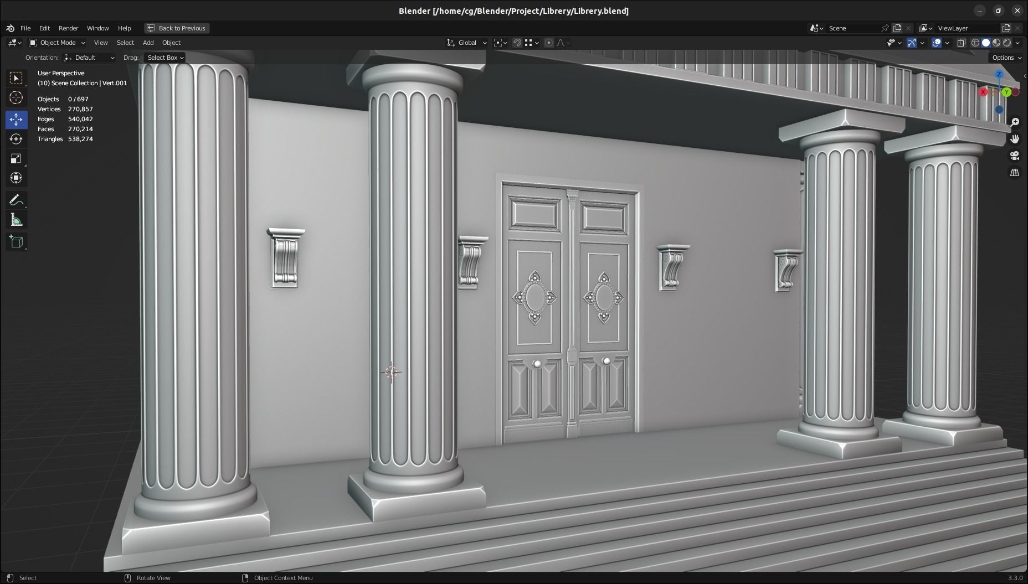Image resolution: width=1028 pixels, height=584 pixels.
Task: Select the Transform tool
Action: pyautogui.click(x=16, y=178)
